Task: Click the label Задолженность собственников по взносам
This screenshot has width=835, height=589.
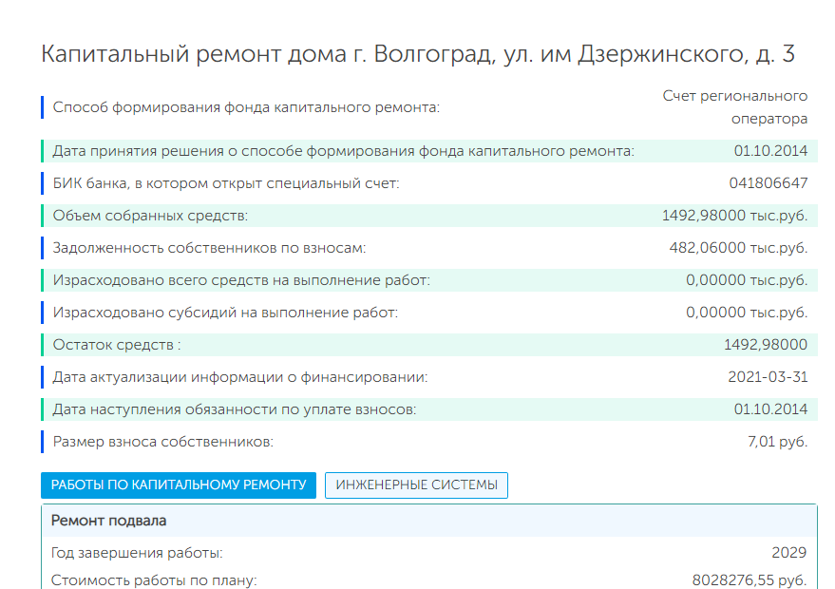Action: [209, 248]
